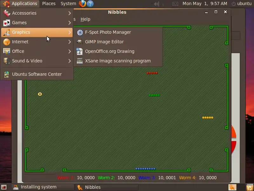Click the Games cards icon
Image resolution: width=254 pixels, height=191 pixels.
(x=7, y=23)
